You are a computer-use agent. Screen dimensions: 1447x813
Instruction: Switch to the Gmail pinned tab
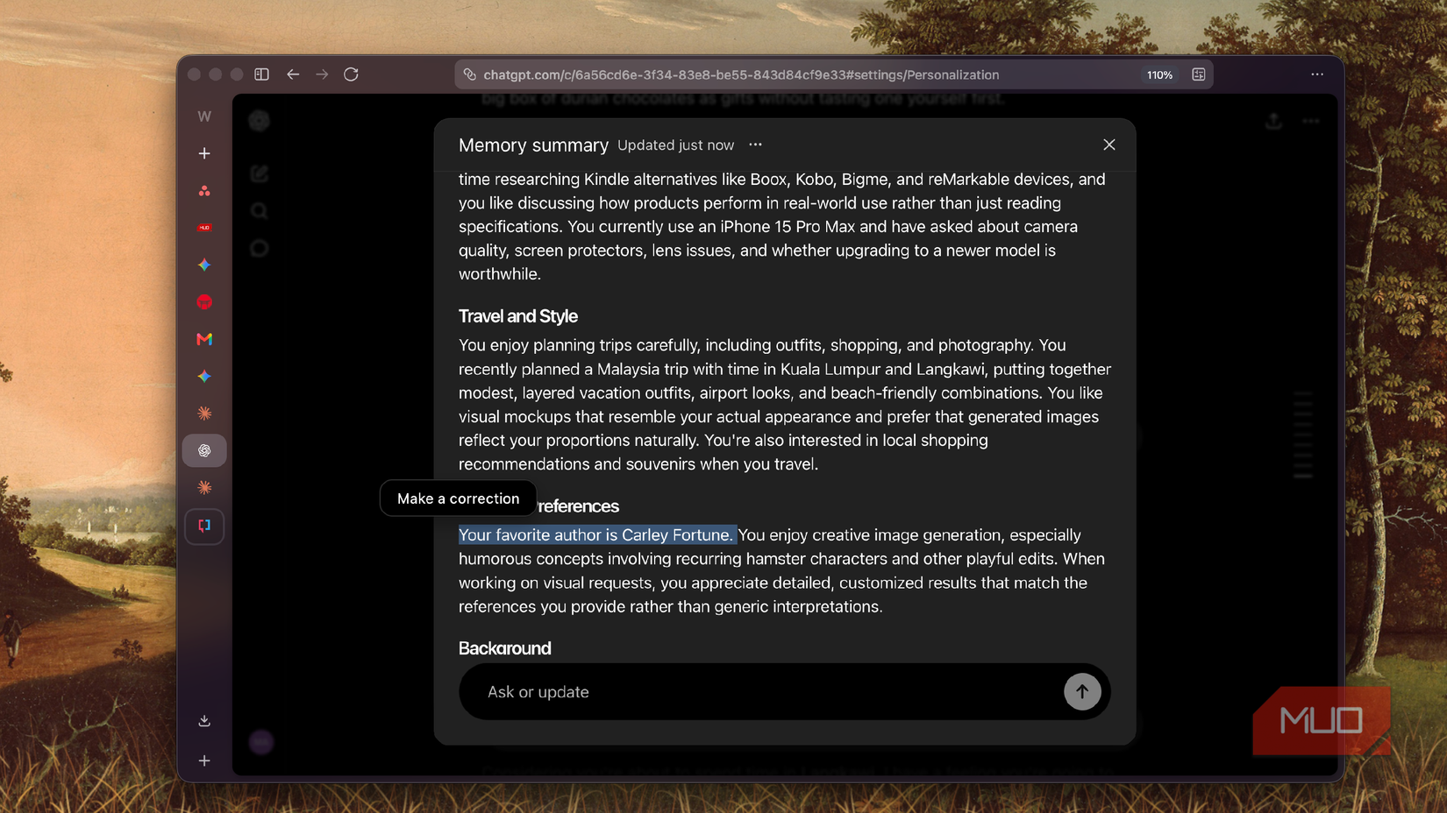pyautogui.click(x=204, y=339)
